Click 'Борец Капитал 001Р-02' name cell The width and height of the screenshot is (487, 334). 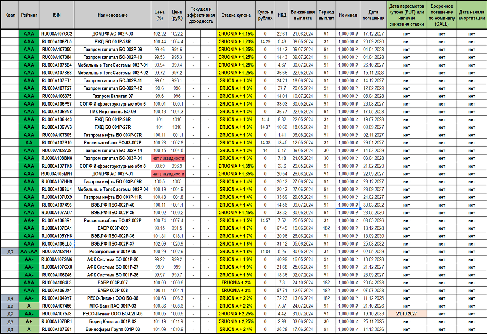click(113, 321)
